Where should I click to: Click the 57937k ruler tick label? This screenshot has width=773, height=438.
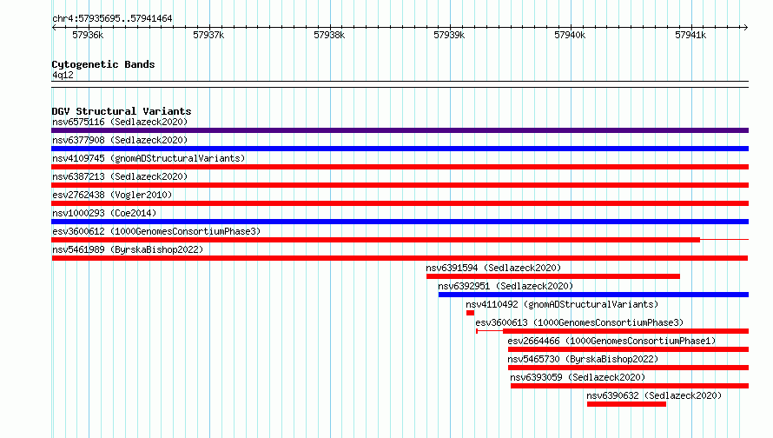click(208, 35)
